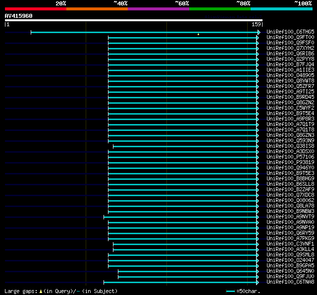Select the UniRef100_Q5ZFR7 label

click(x=290, y=86)
